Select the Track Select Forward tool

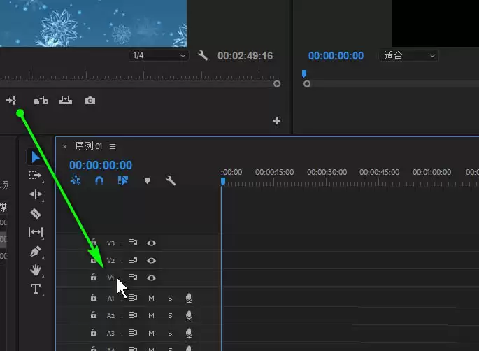point(35,175)
